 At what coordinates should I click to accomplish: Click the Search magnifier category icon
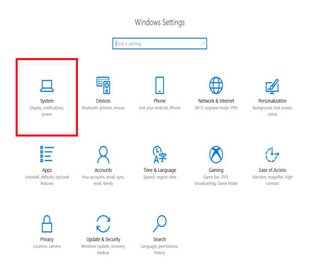click(160, 224)
